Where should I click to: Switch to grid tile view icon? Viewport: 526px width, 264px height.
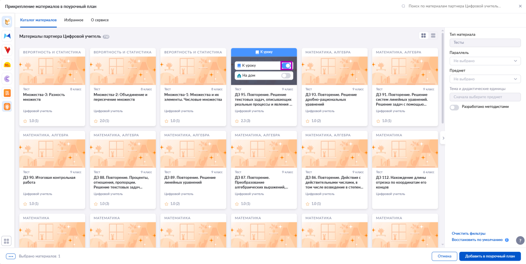[423, 36]
